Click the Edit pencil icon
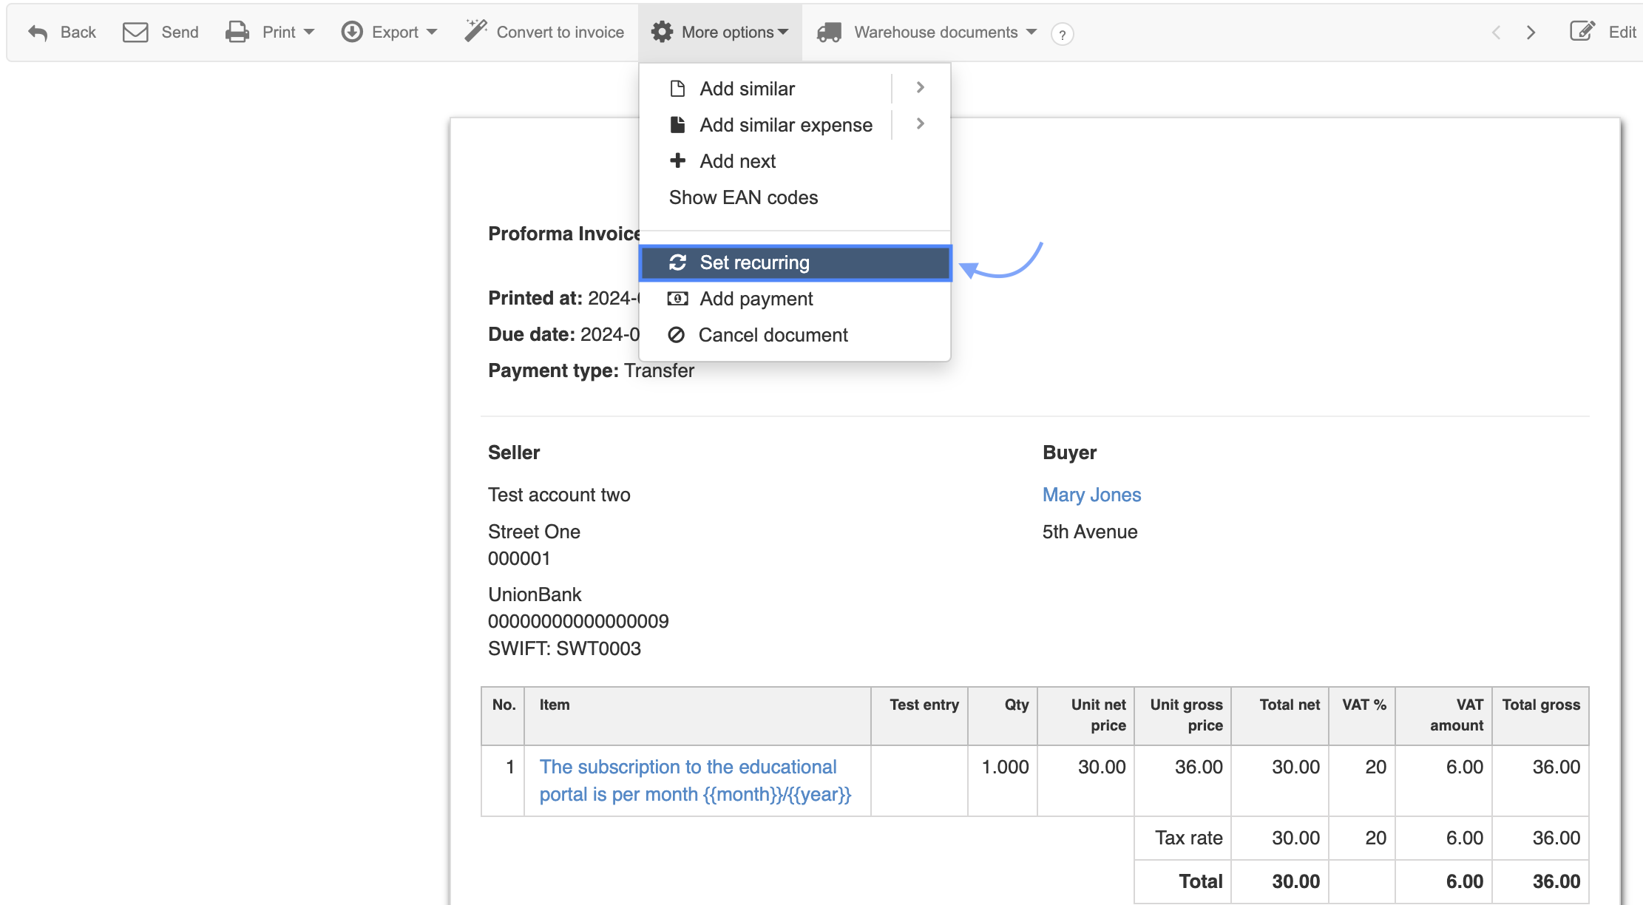The width and height of the screenshot is (1643, 905). tap(1582, 32)
